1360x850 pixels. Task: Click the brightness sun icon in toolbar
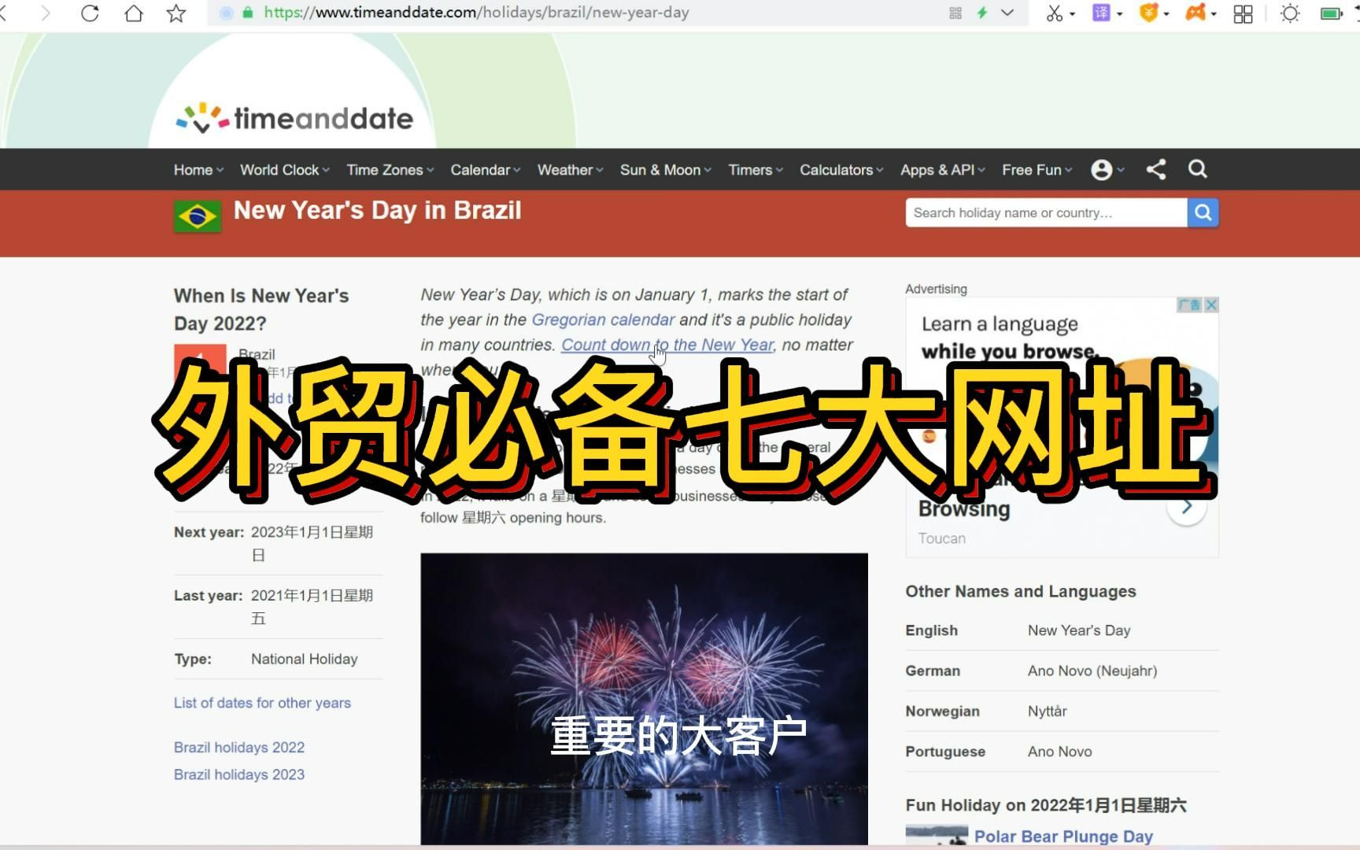point(1289,13)
